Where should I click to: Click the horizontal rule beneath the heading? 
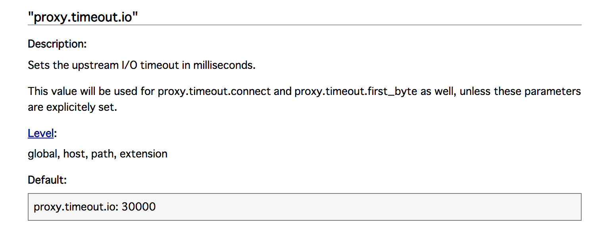pos(304,25)
